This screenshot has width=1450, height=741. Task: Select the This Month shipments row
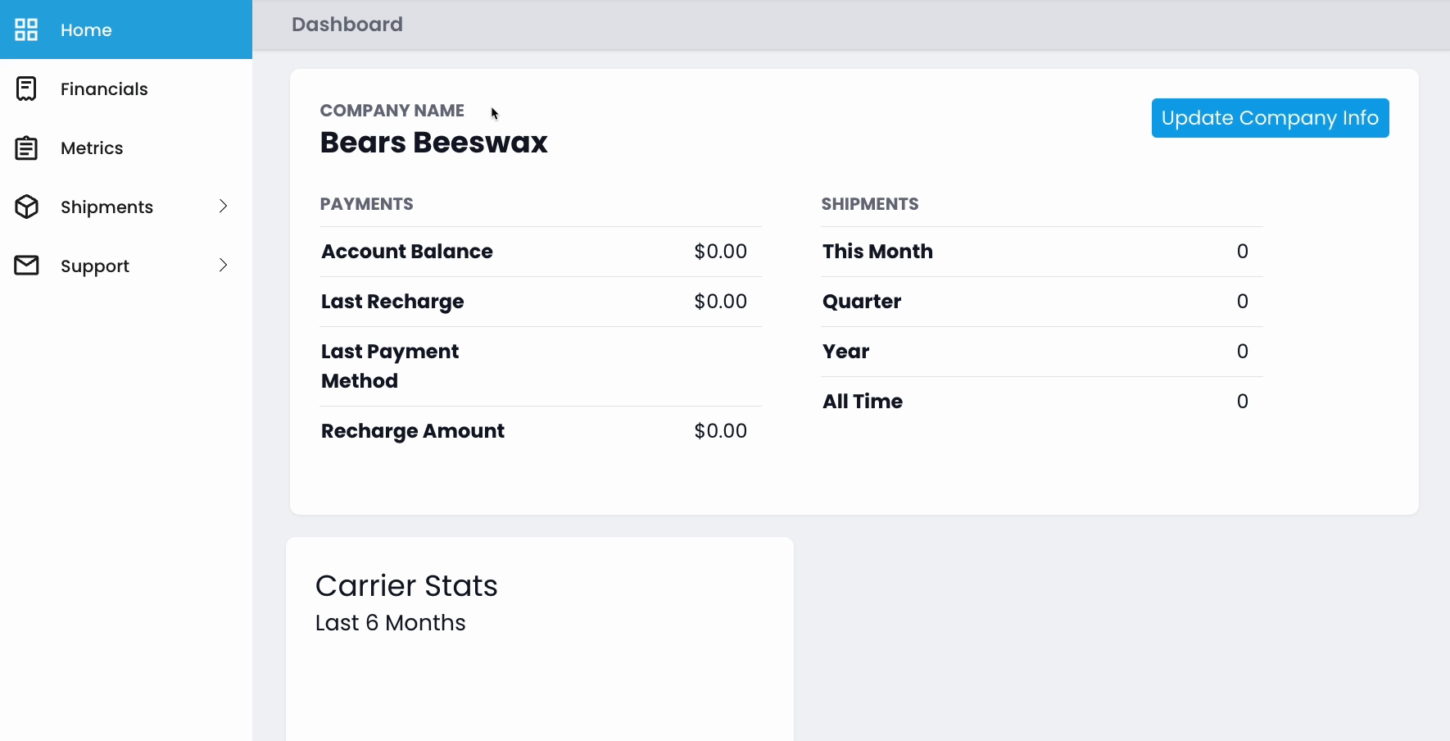[877, 252]
